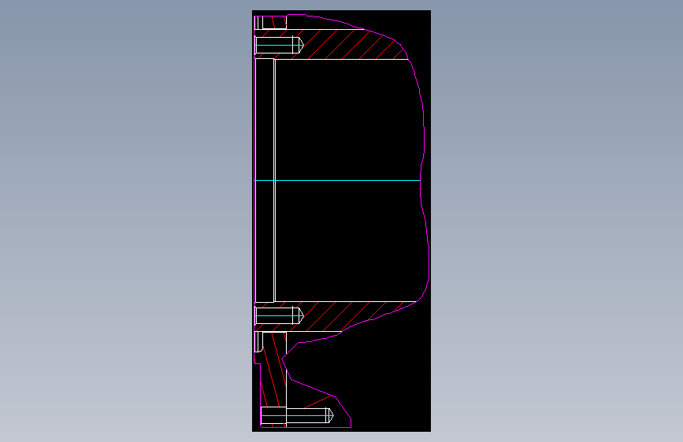The width and height of the screenshot is (683, 442).
Task: Click the CAD section drawing preview
Action: [342, 221]
